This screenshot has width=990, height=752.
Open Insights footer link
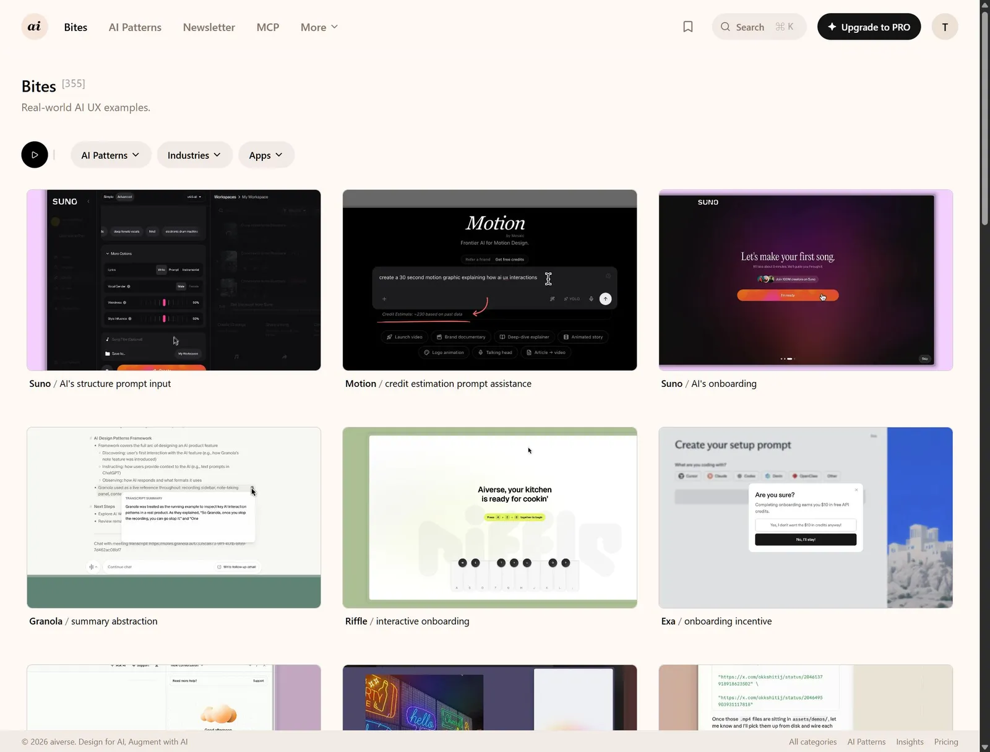910,741
